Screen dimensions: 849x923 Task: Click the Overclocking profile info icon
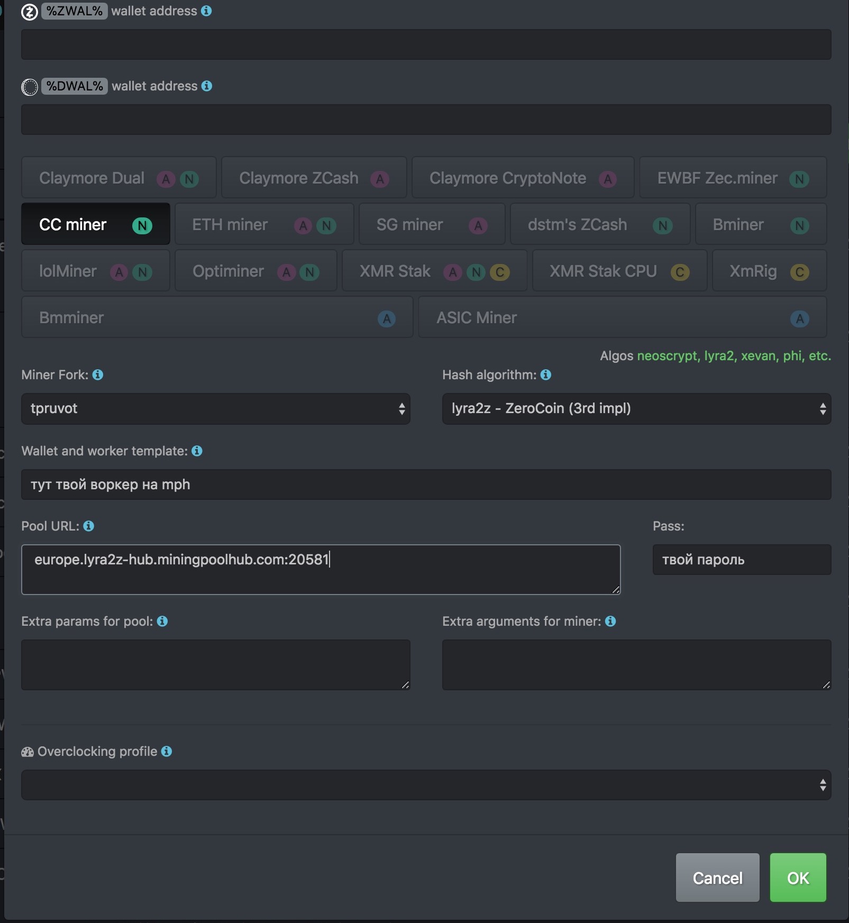[167, 752]
